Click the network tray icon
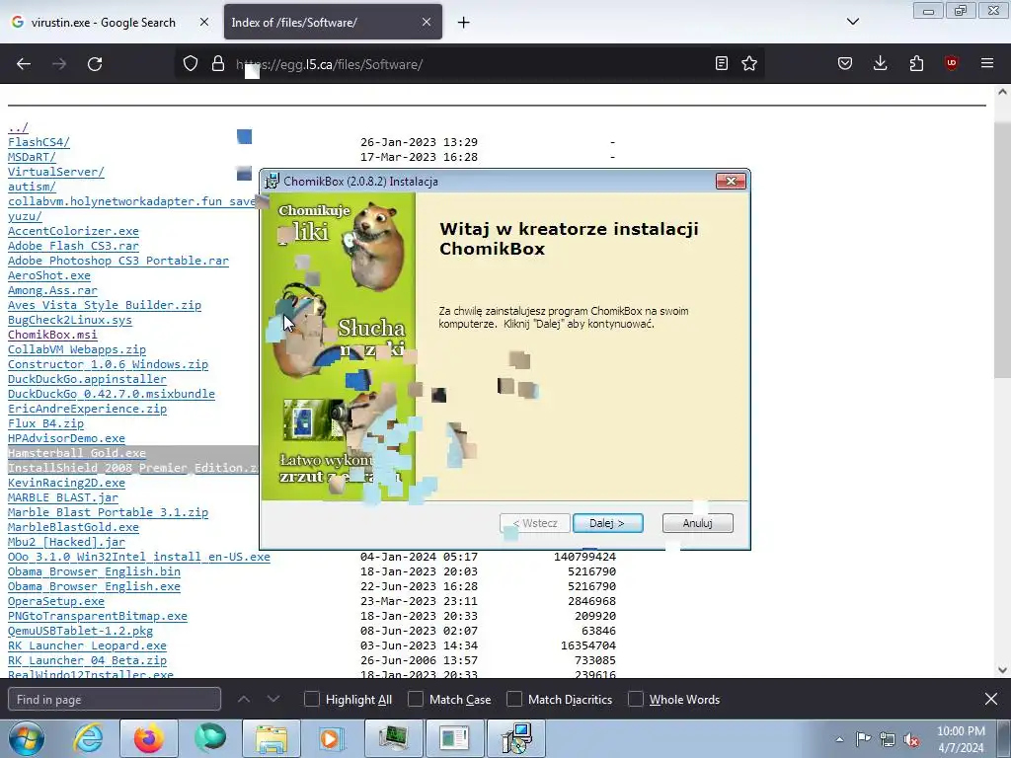 tap(888, 739)
